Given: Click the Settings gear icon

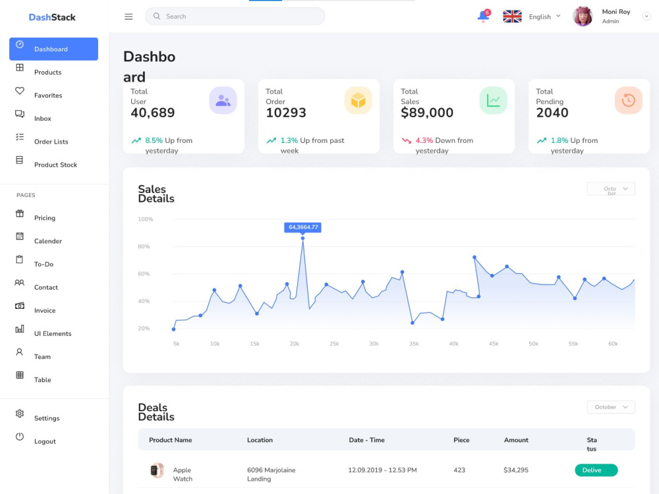Looking at the screenshot, I should pos(20,414).
